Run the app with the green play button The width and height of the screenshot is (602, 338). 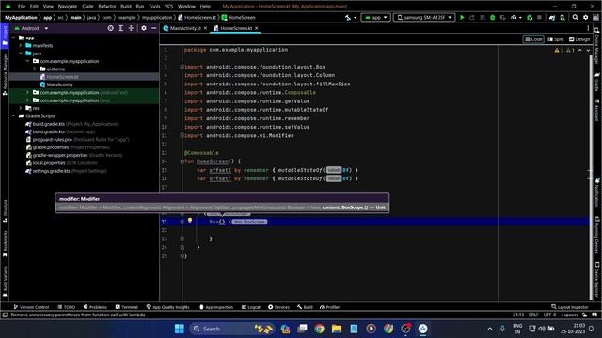(462, 17)
